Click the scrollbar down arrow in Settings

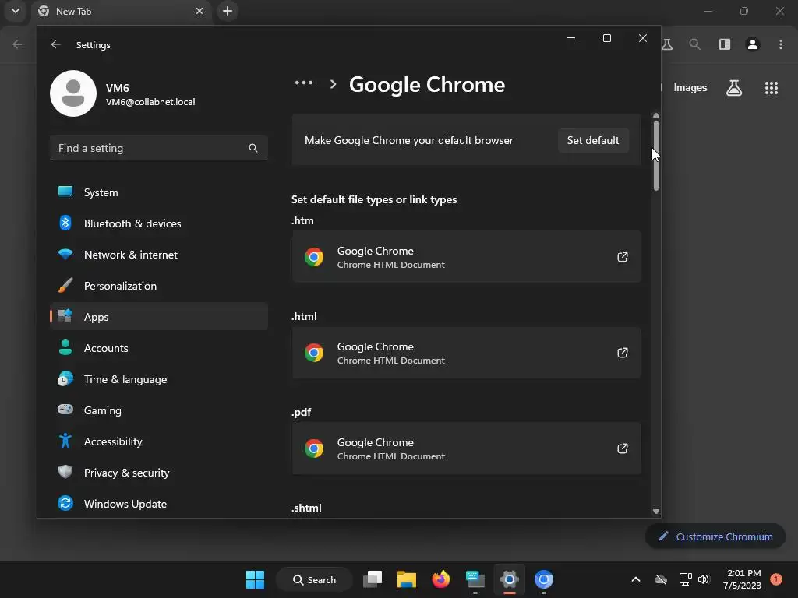point(656,512)
